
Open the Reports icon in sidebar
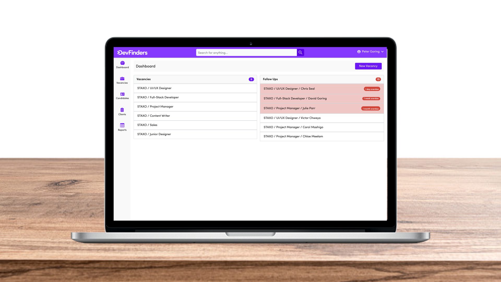click(122, 125)
